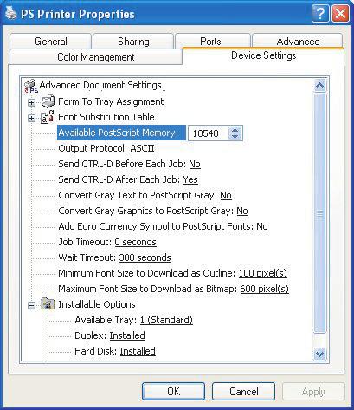Click the Hard Disk Installed value
The height and width of the screenshot is (410, 354).
point(138,351)
